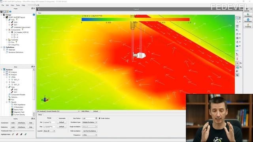Select the GND net in Design tree
This screenshot has width=253, height=142.
(15, 22)
